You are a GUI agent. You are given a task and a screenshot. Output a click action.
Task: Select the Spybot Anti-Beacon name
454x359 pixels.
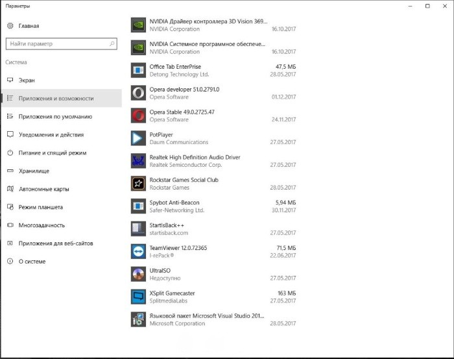click(x=174, y=203)
